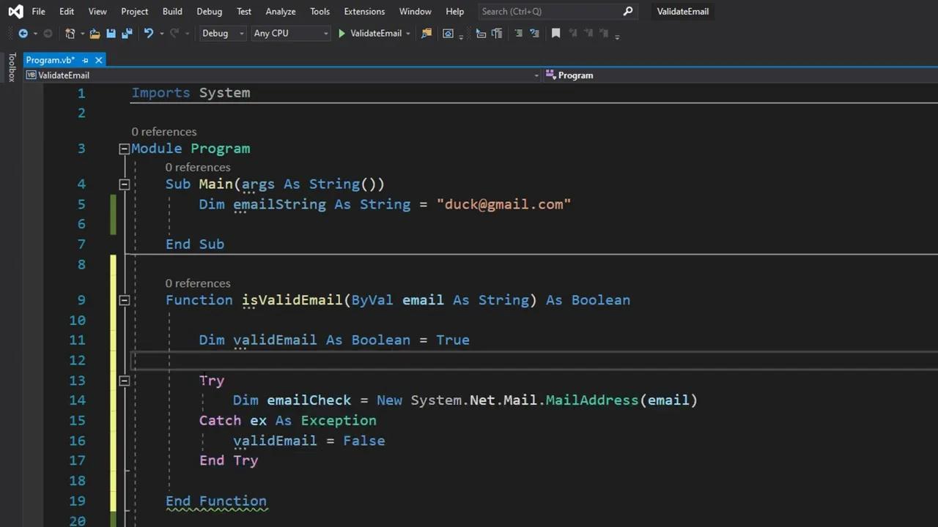Open the Debug menu
The width and height of the screenshot is (938, 527).
click(x=209, y=11)
